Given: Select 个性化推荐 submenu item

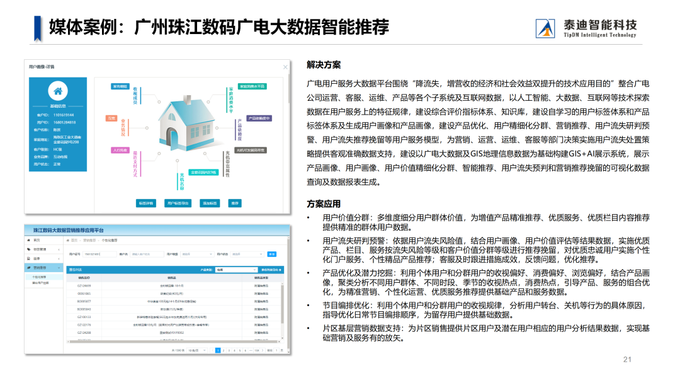Looking at the screenshot, I should tap(39, 277).
